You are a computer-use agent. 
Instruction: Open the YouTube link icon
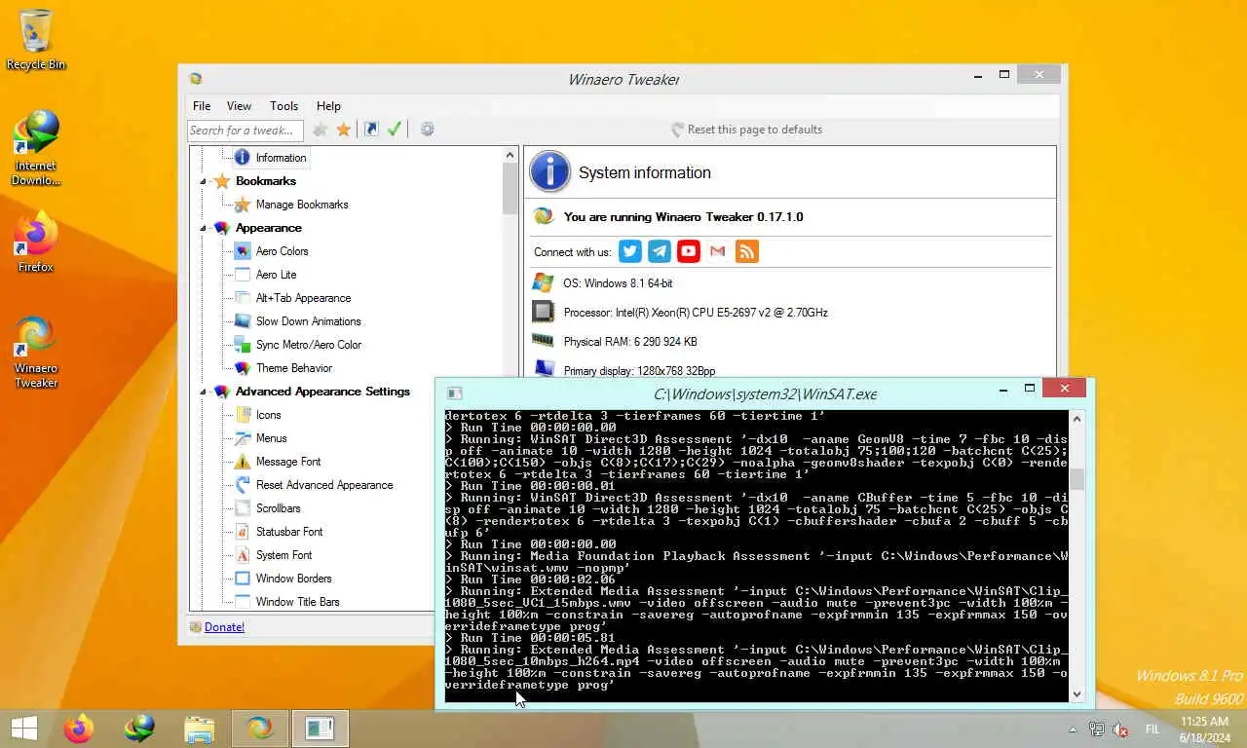click(689, 251)
